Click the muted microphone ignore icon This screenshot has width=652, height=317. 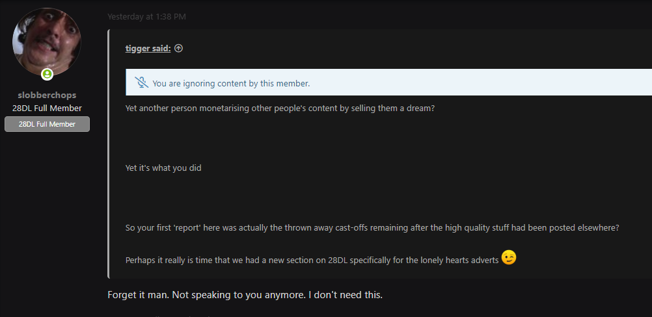point(142,82)
